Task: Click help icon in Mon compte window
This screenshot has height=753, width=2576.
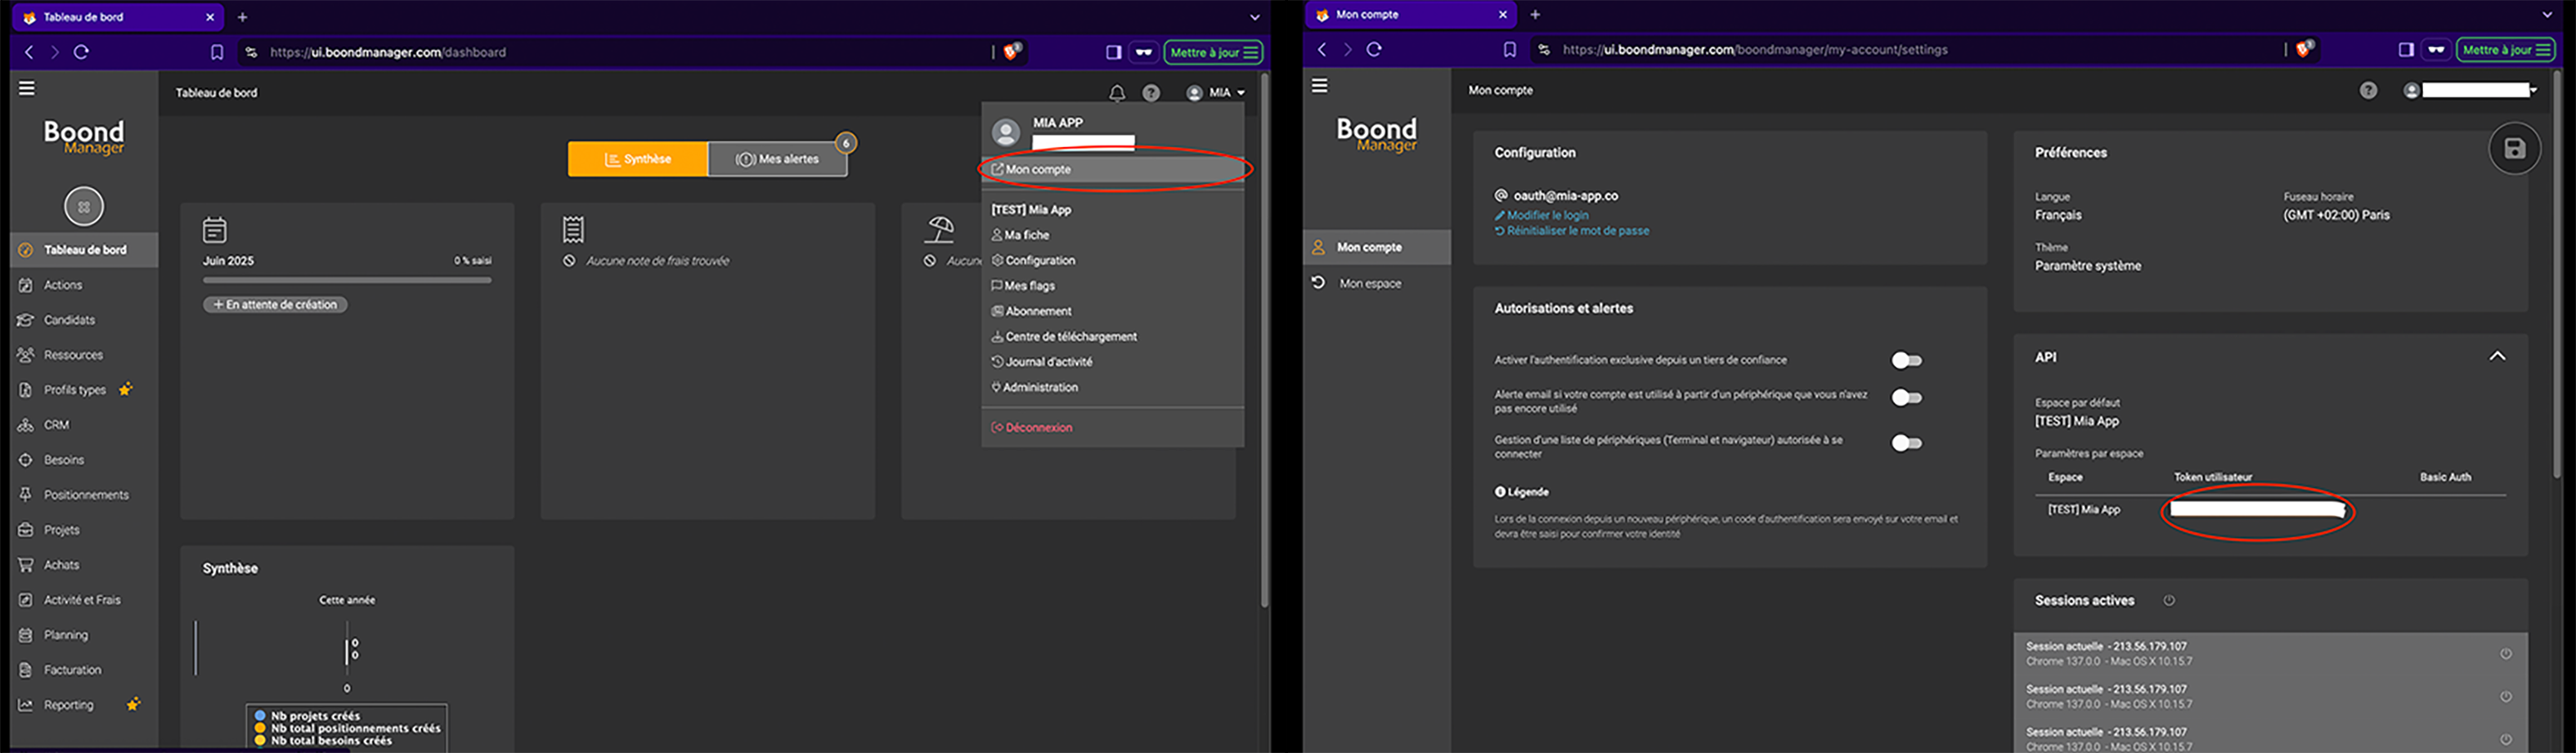Action: pos(2368,91)
